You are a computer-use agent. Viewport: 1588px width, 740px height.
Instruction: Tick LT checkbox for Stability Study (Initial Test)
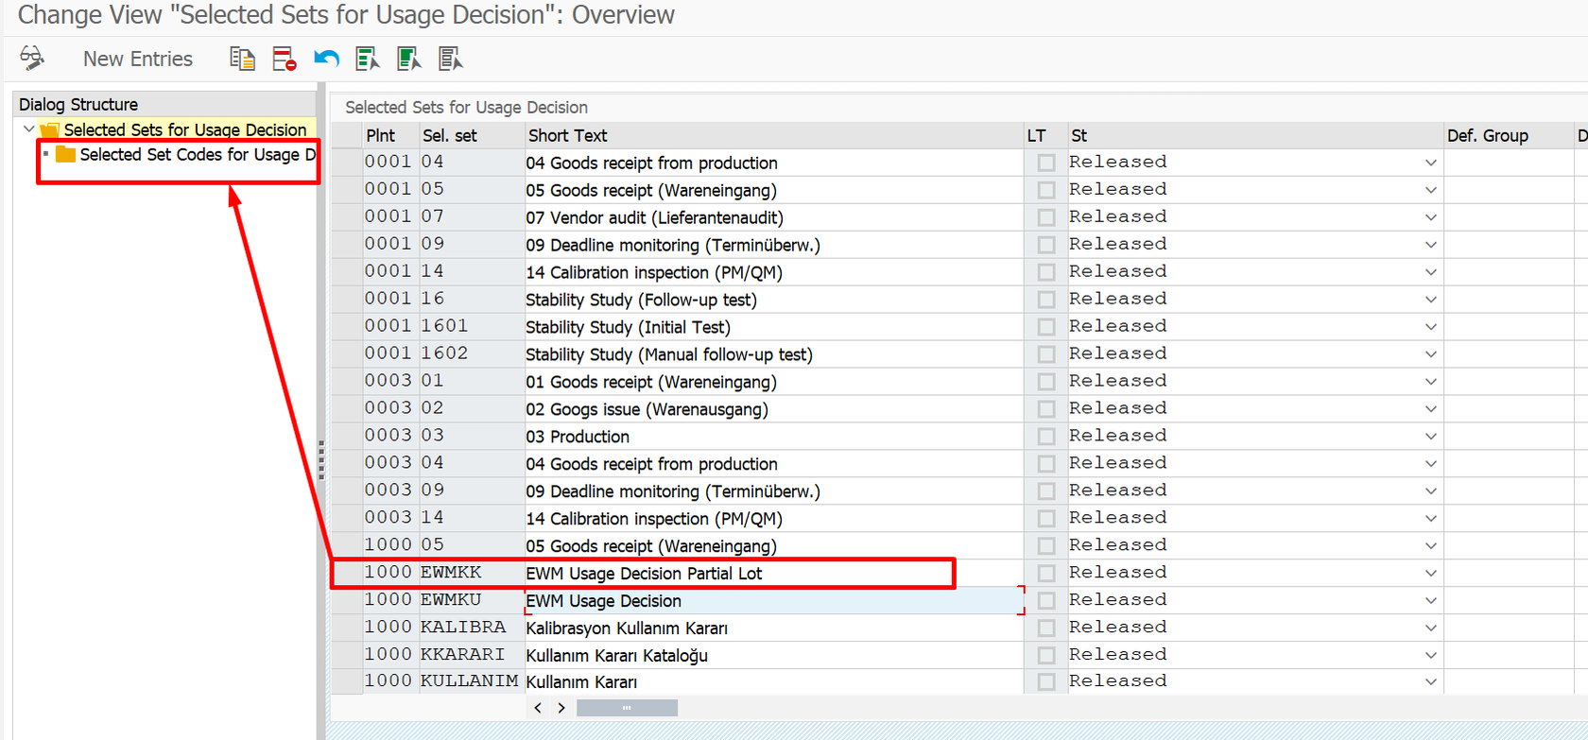point(1045,327)
